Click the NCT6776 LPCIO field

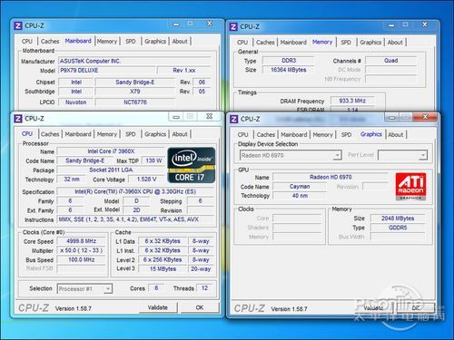(135, 102)
